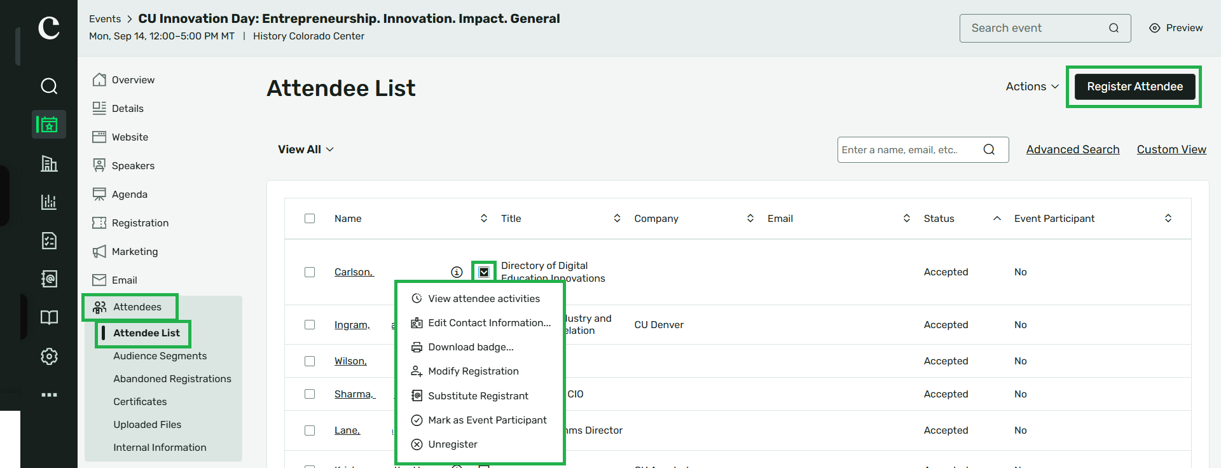Open the Carlson attendee name link
1221x468 pixels.
point(354,272)
